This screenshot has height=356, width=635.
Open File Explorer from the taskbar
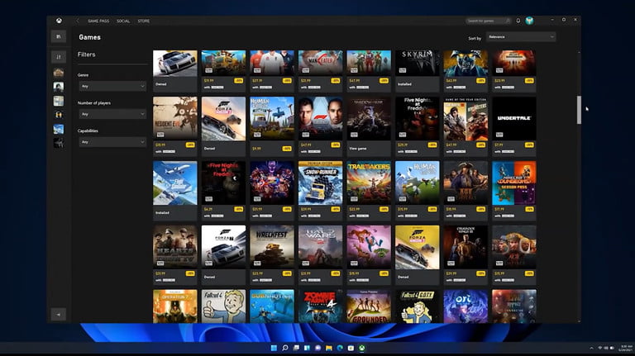pos(329,348)
